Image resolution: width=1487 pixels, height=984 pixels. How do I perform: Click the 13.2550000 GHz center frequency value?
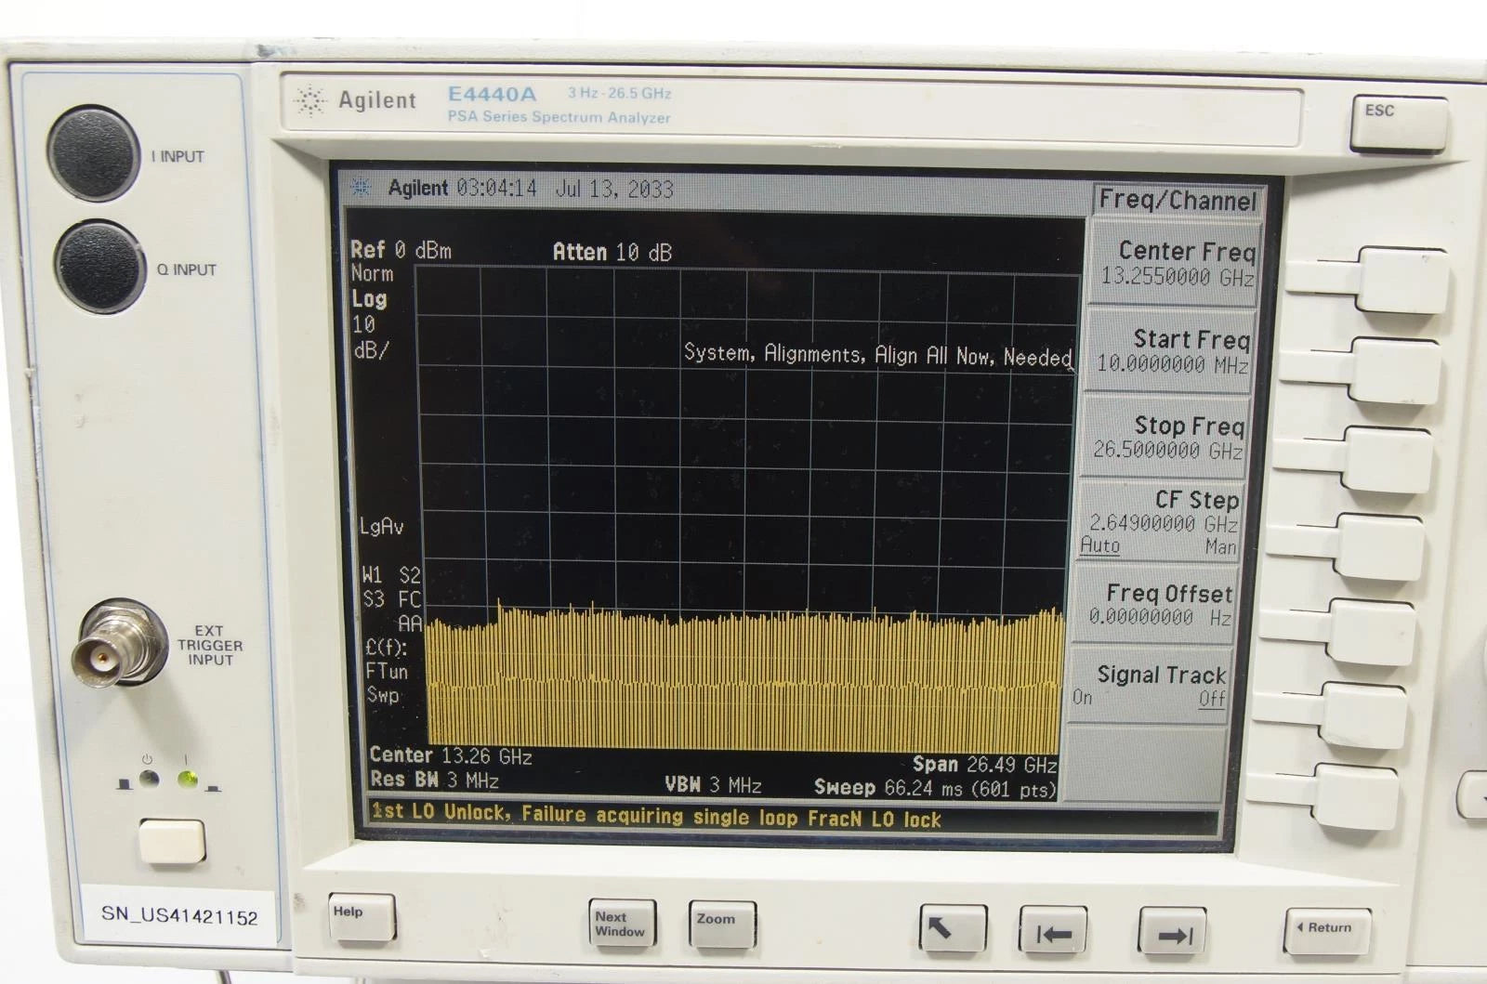pyautogui.click(x=1178, y=277)
